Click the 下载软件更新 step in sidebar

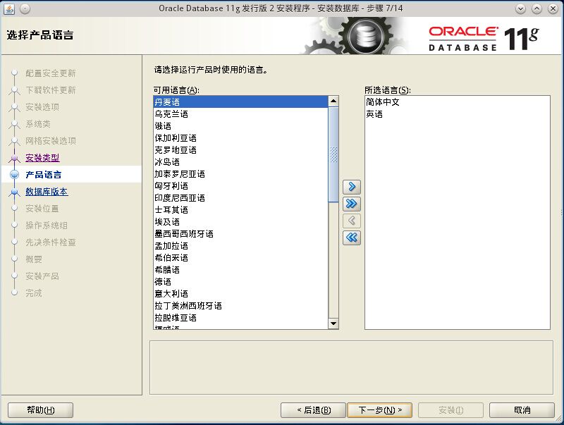pyautogui.click(x=51, y=90)
